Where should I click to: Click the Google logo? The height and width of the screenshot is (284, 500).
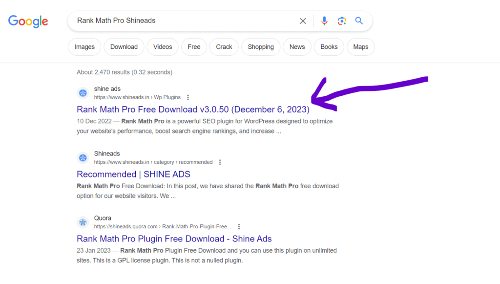click(28, 22)
